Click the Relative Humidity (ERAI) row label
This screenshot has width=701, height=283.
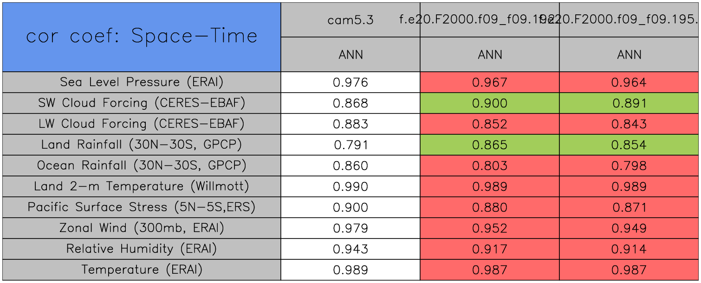[142, 249]
